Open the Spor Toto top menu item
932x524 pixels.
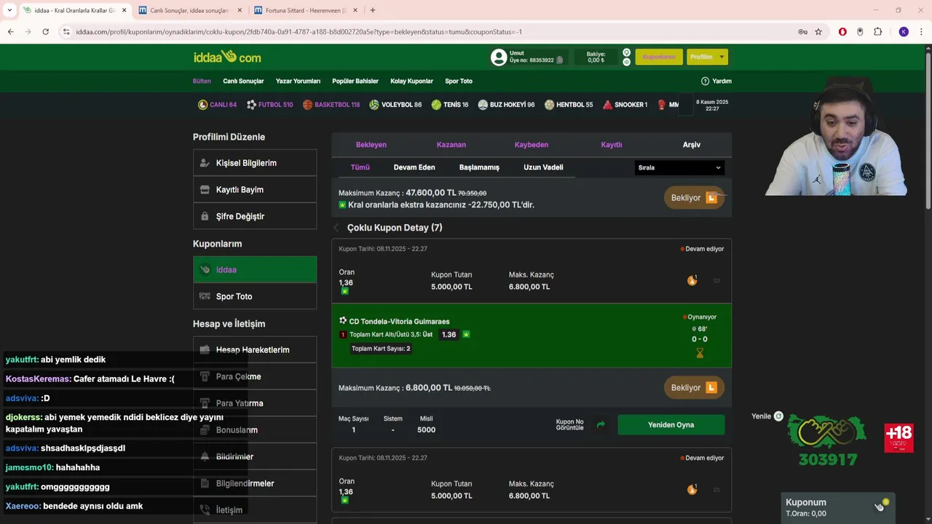(459, 81)
